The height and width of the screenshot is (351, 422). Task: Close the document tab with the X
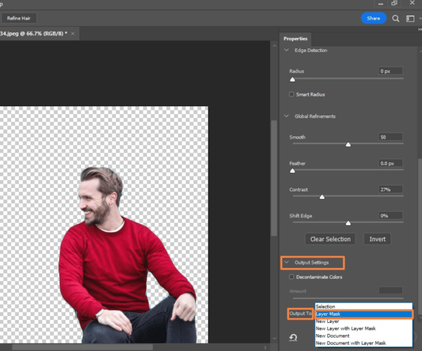pyautogui.click(x=72, y=33)
